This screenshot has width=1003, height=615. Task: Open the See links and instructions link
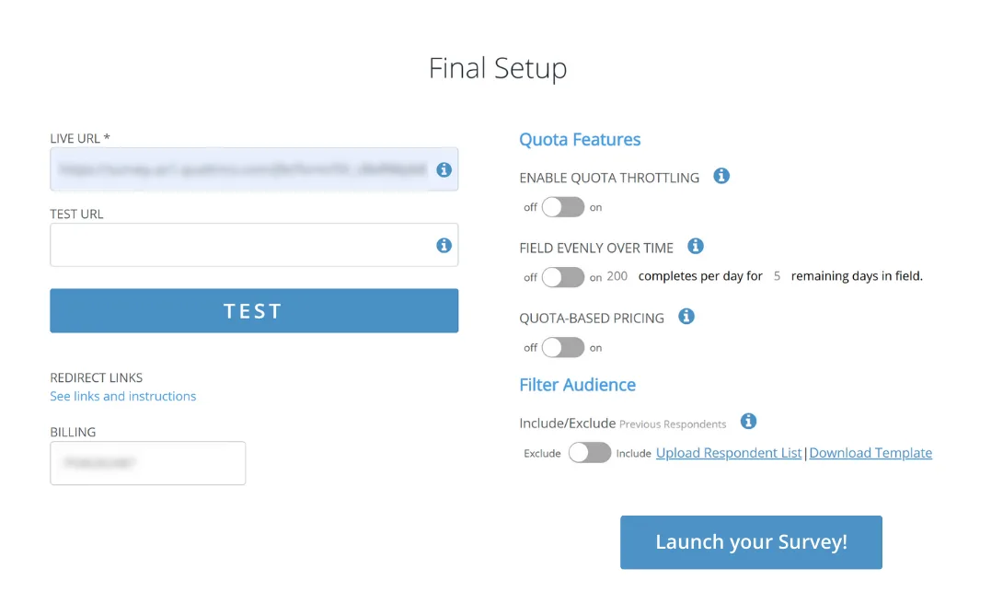pos(123,397)
